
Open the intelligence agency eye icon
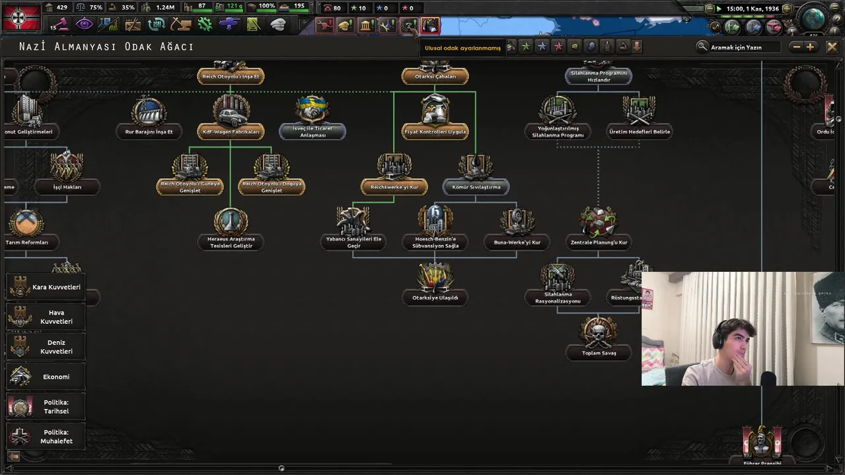click(x=84, y=24)
